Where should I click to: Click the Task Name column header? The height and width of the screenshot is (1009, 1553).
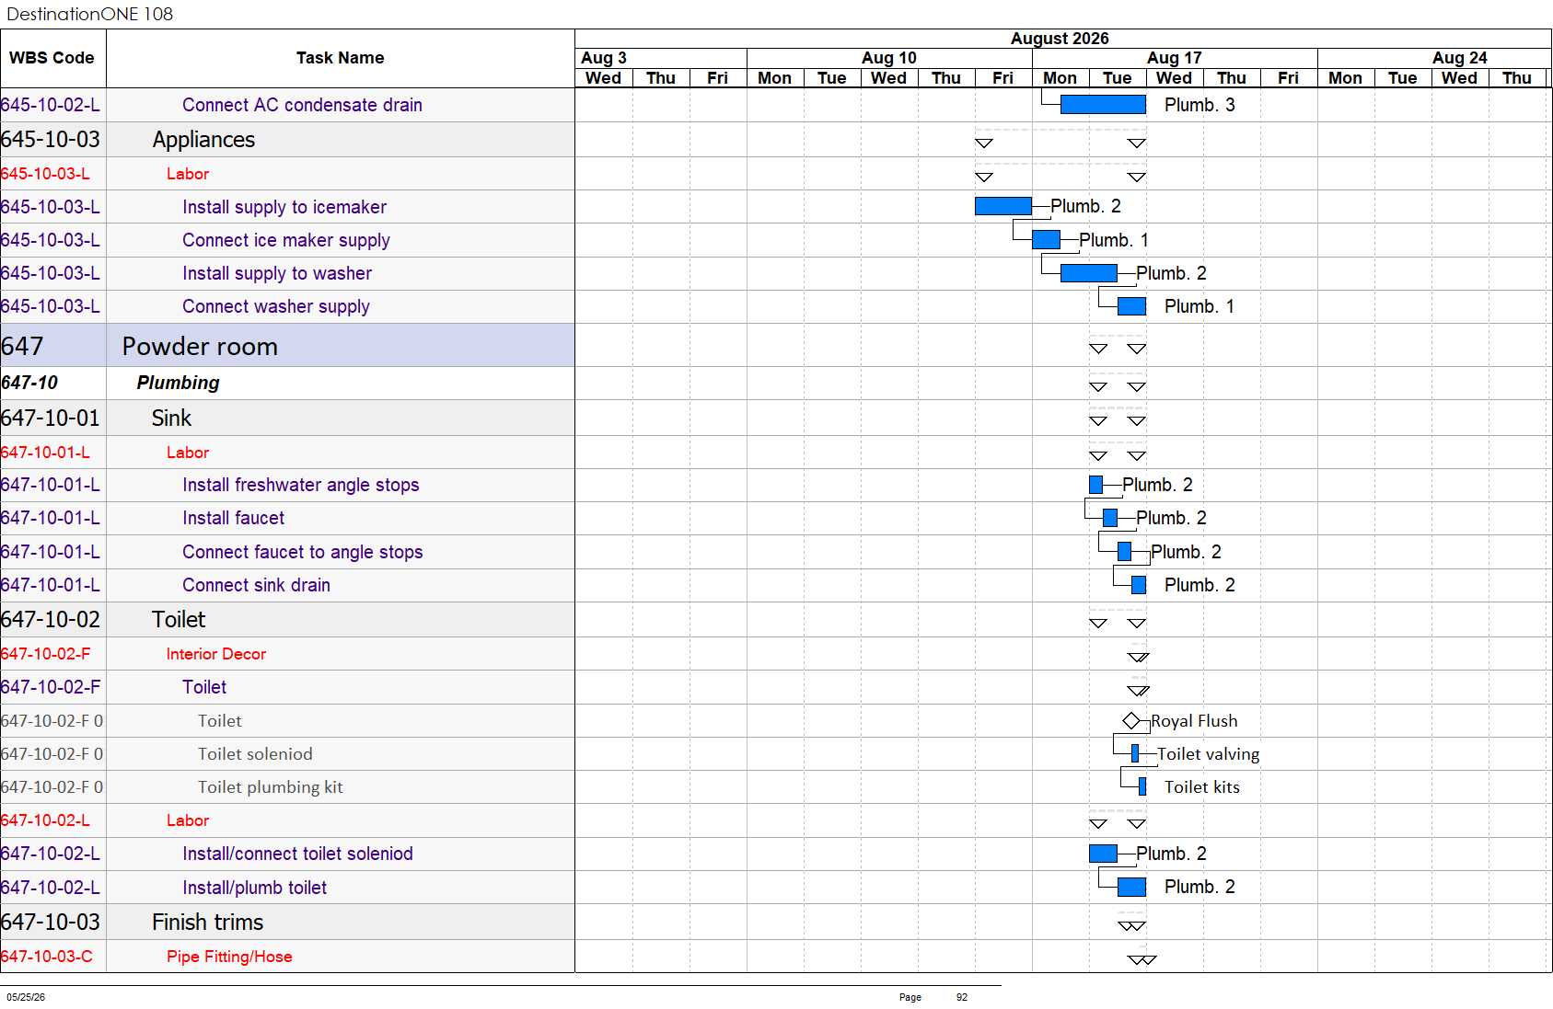click(341, 58)
